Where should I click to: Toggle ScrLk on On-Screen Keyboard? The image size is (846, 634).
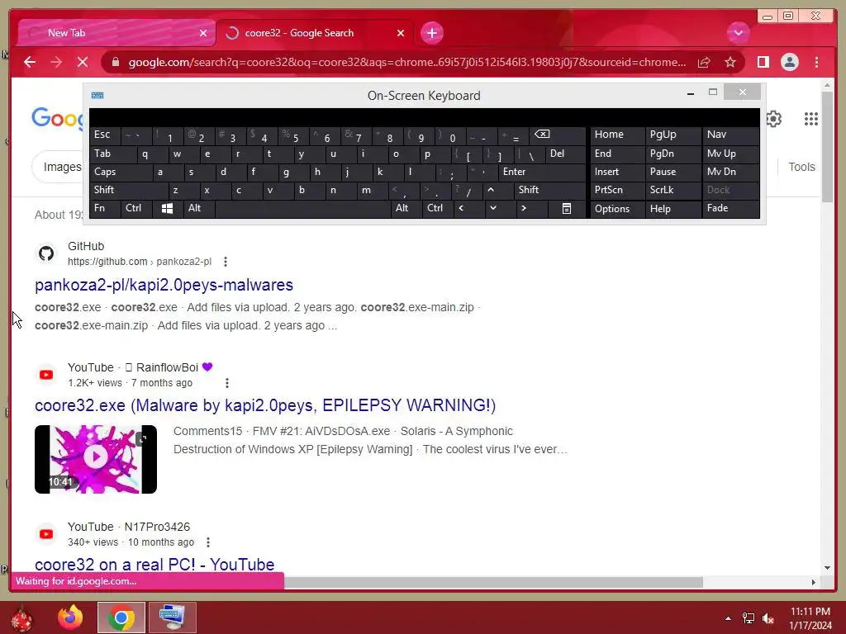(673, 191)
